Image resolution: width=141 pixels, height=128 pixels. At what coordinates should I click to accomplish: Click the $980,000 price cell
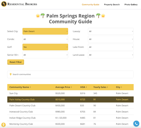pyautogui.click(x=60, y=112)
